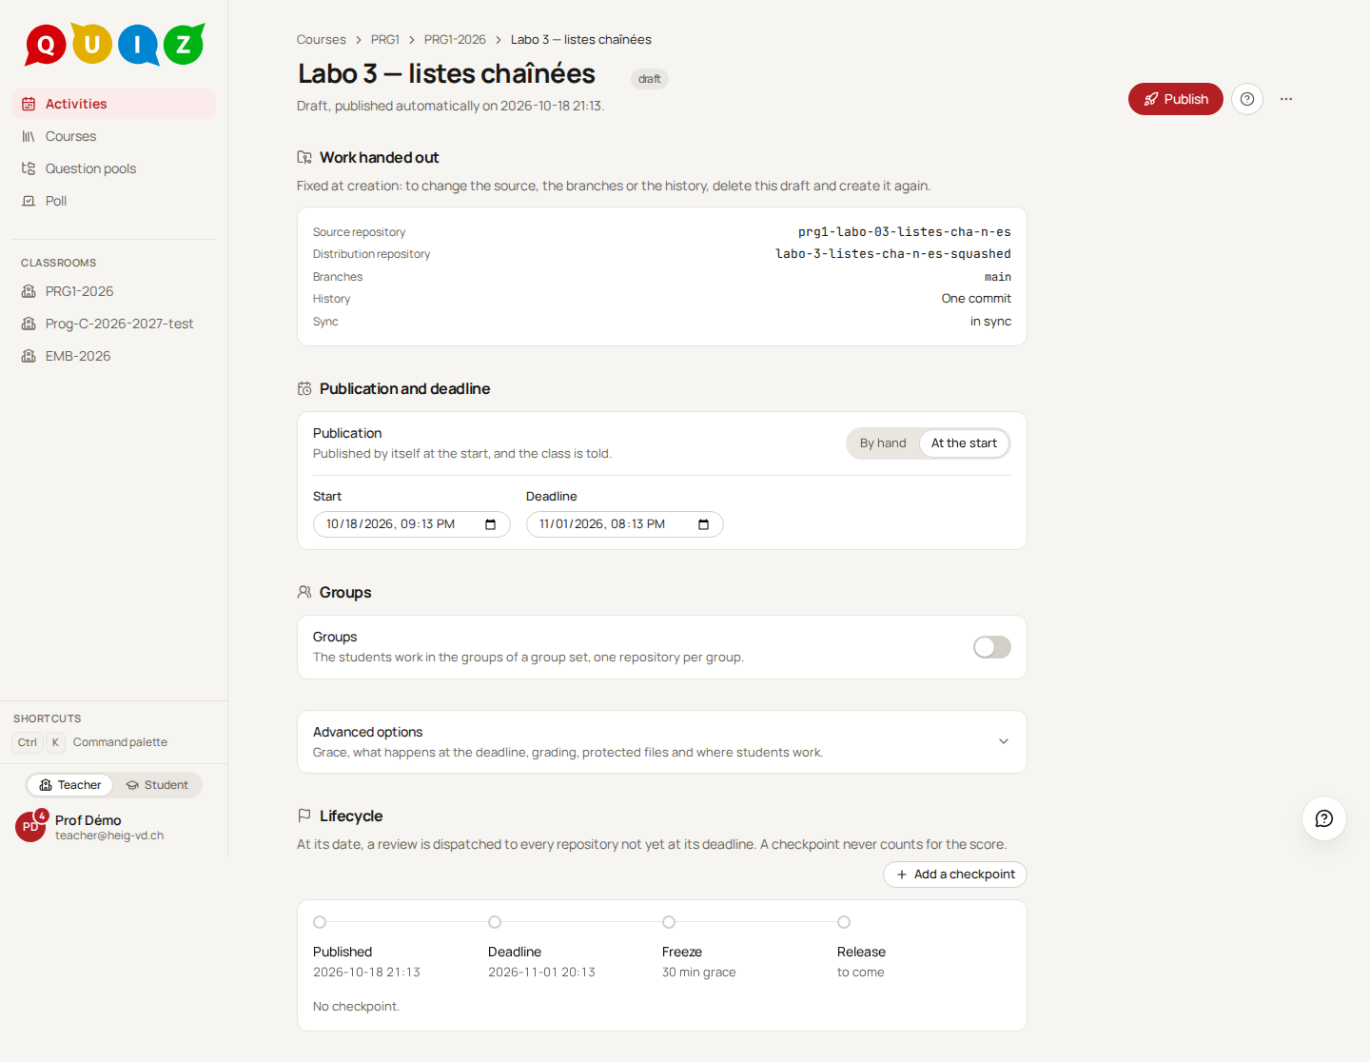Click distribution repository labo-3-listes-cha-n-es-squashed
Screen dimensions: 1370x1062
coord(893,254)
